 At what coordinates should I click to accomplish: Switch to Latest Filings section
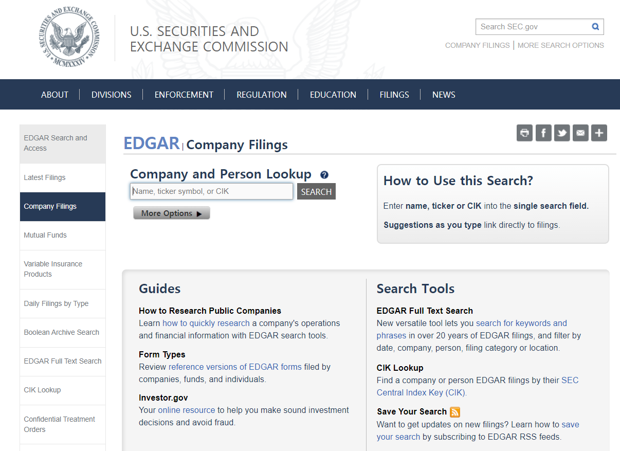45,177
